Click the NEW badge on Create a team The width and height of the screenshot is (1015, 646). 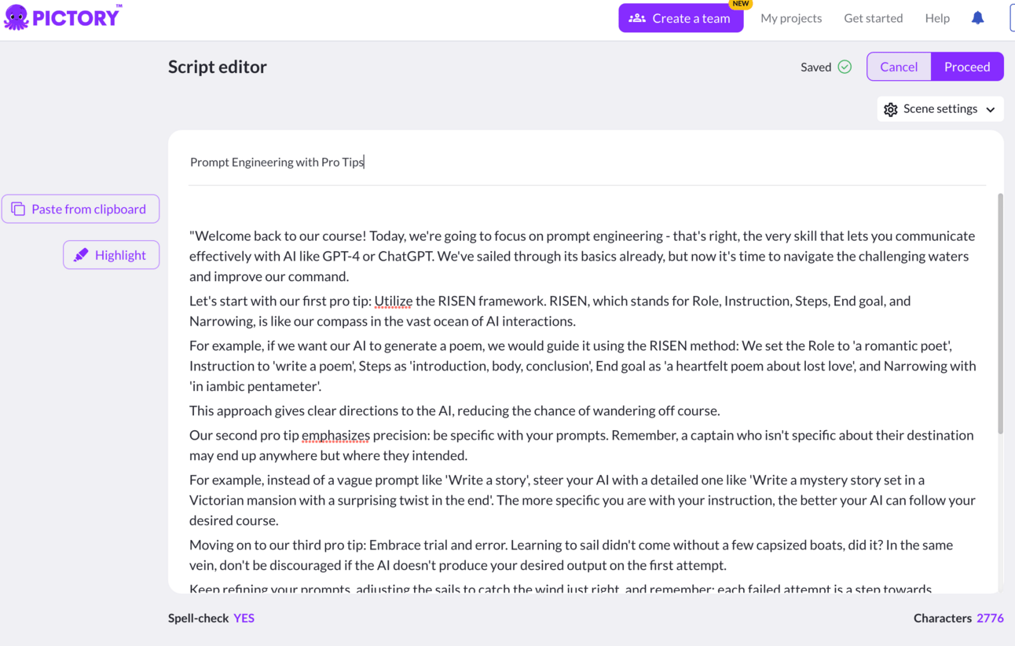(x=740, y=4)
